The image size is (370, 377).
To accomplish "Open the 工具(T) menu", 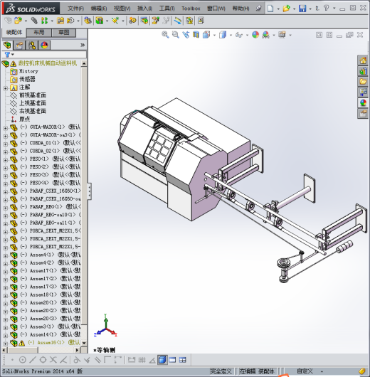I will pyautogui.click(x=166, y=9).
